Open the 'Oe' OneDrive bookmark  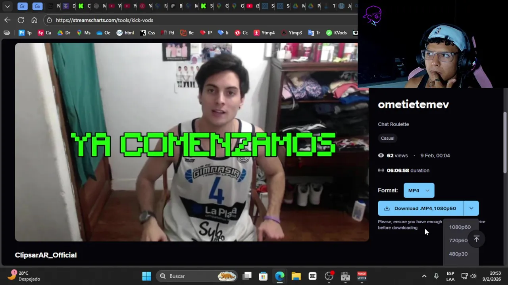coord(103,33)
